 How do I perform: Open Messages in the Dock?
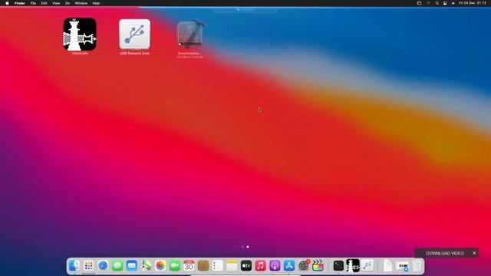(117, 266)
